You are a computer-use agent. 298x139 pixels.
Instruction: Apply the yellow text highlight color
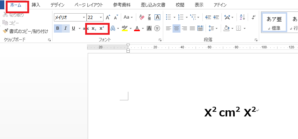click(125, 28)
